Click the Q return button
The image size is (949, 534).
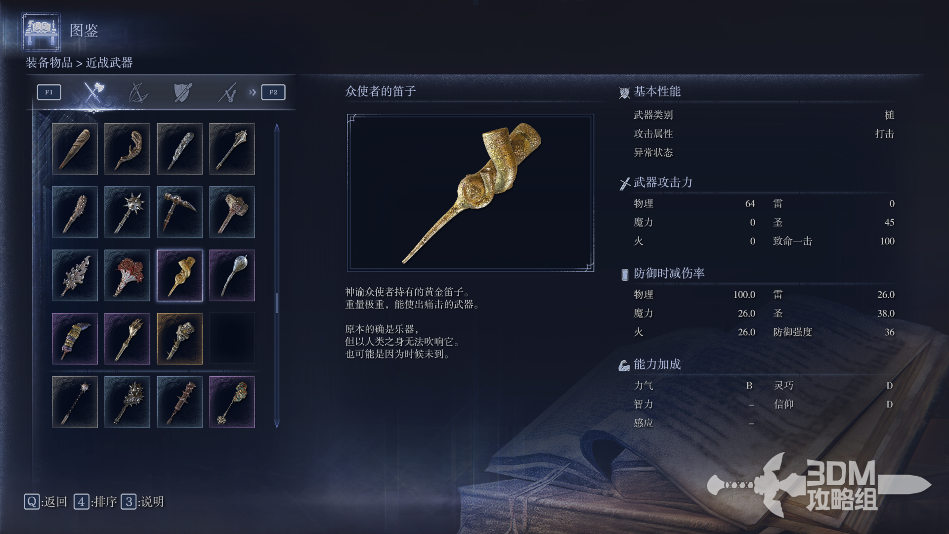(x=45, y=502)
